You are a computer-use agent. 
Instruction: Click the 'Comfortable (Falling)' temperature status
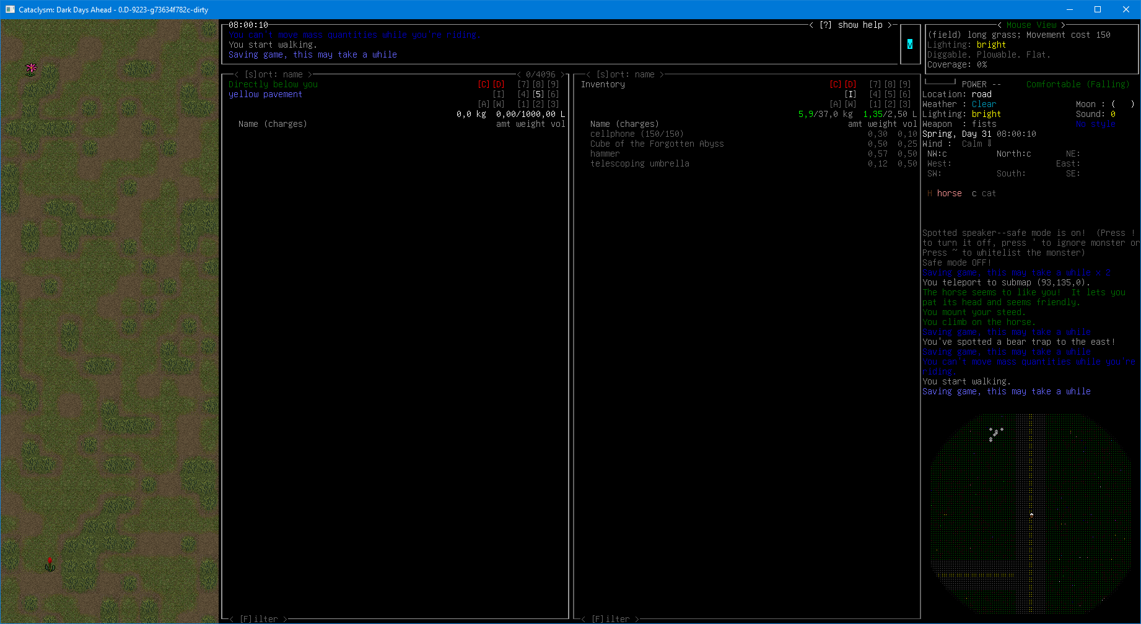coord(1078,84)
